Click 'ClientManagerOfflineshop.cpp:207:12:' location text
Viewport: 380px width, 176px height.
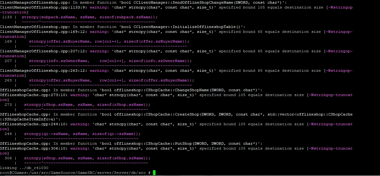pyautogui.click(x=44, y=51)
